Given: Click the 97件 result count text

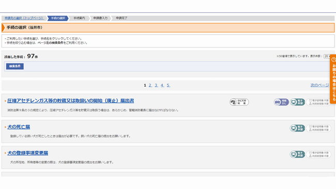Looking at the screenshot, I should [33, 56].
